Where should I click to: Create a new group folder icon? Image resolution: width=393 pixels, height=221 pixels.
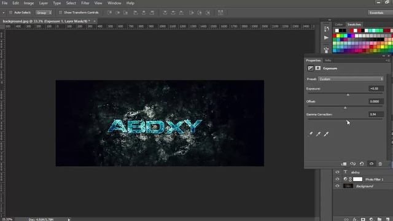[379, 219]
